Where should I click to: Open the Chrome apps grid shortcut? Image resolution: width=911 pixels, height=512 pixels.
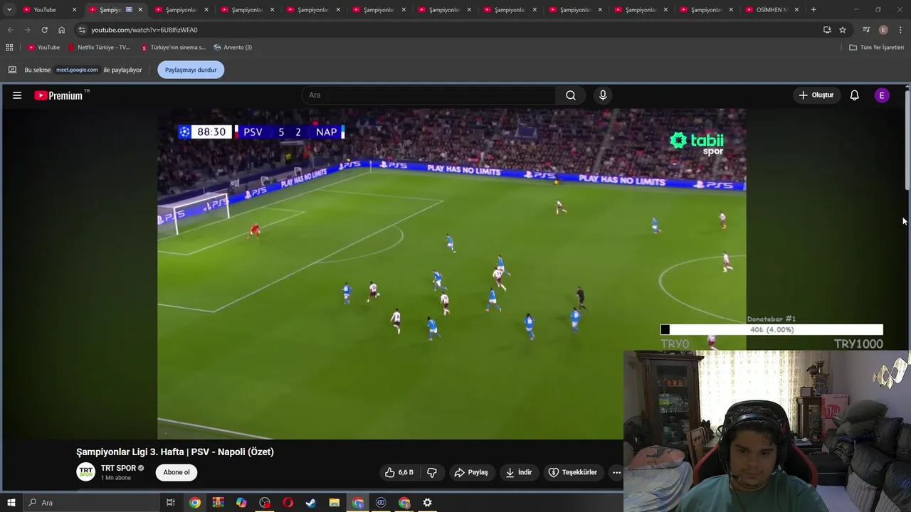[x=9, y=48]
